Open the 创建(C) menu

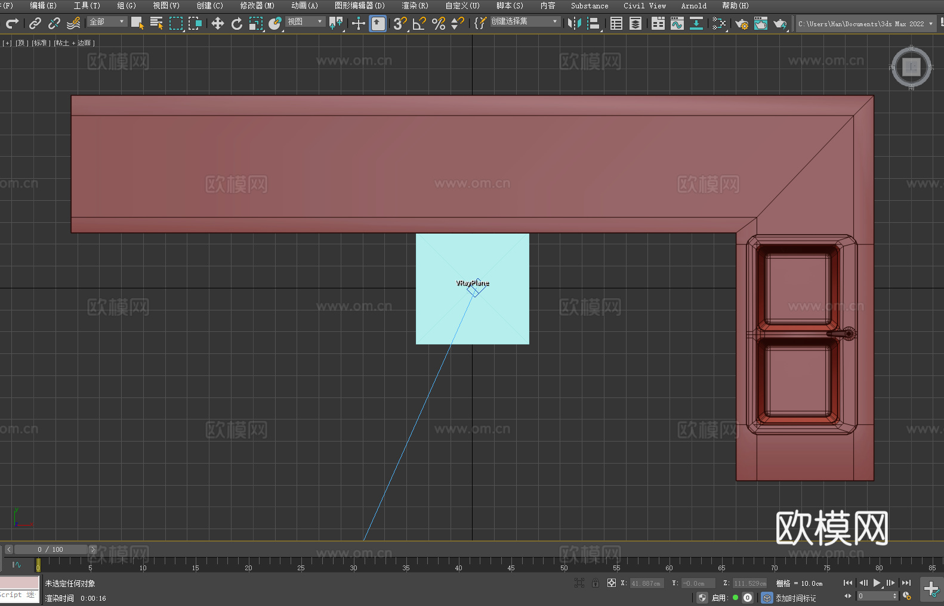[x=209, y=5]
